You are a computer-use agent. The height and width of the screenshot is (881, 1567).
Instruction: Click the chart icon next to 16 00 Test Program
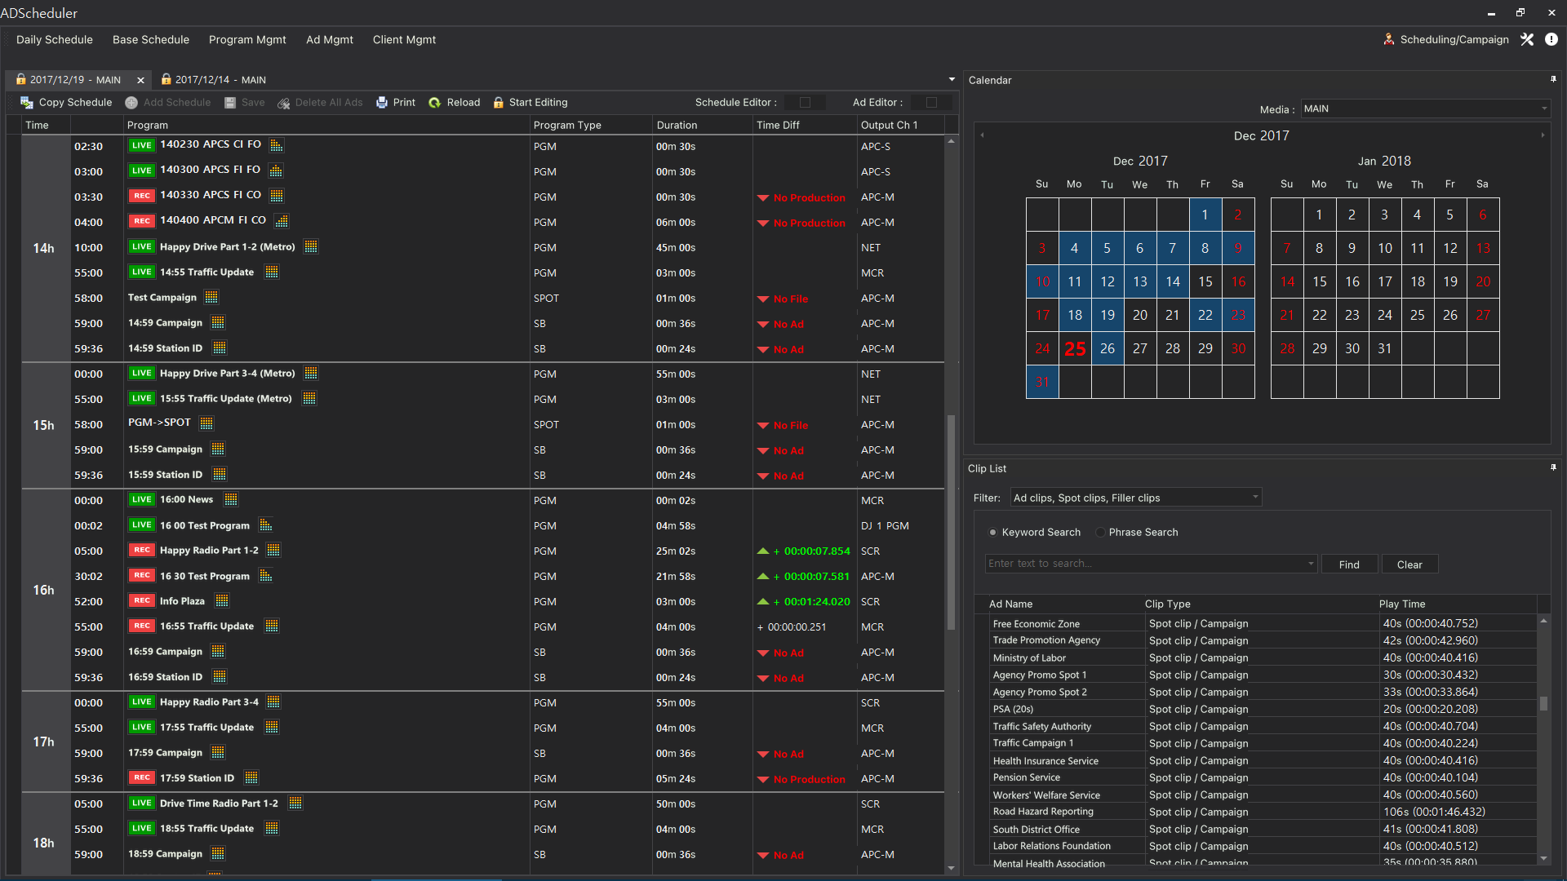click(x=265, y=525)
